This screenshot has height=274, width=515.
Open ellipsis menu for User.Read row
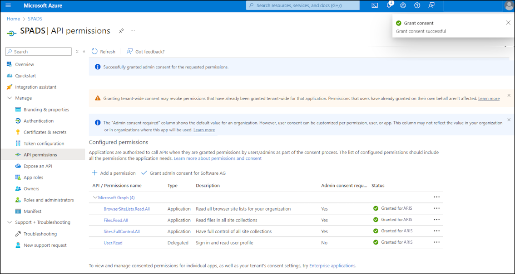pyautogui.click(x=436, y=242)
